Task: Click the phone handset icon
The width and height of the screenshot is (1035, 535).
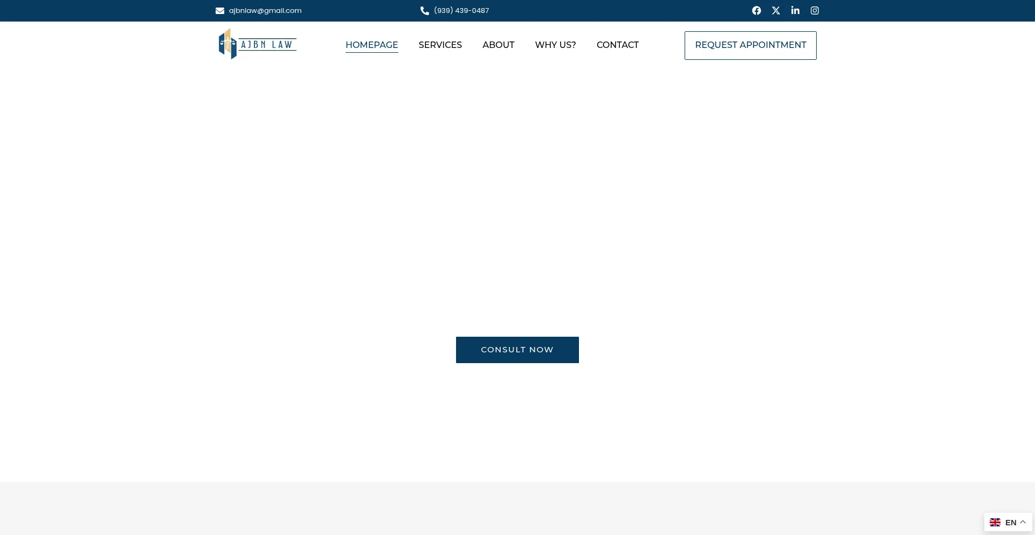Action: pyautogui.click(x=425, y=11)
